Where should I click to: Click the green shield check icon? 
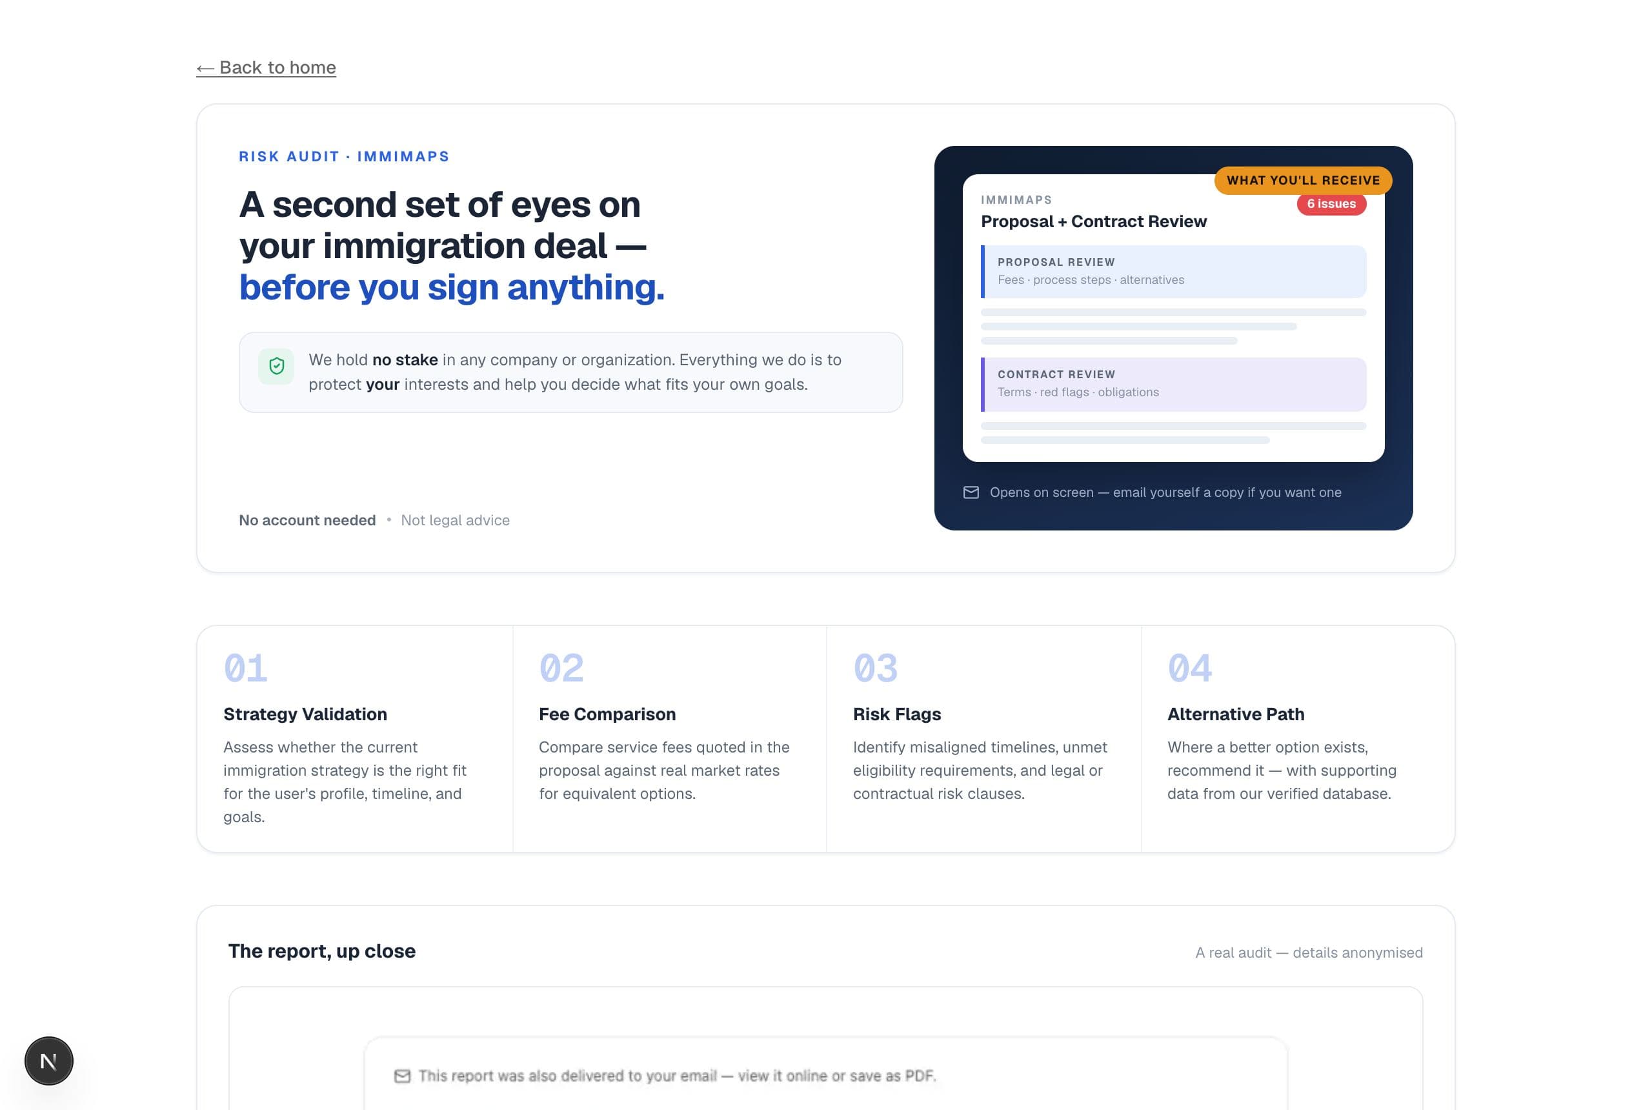coord(276,366)
